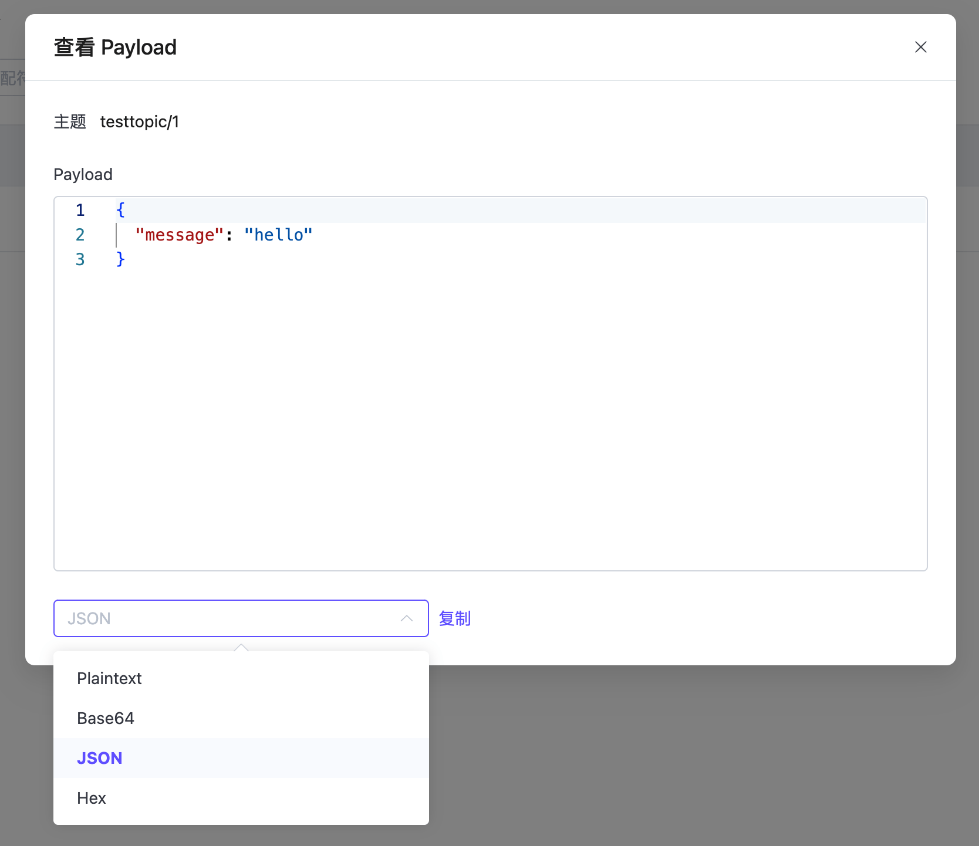Place cursor on the "hello" value
Viewport: 979px width, 846px height.
[278, 235]
